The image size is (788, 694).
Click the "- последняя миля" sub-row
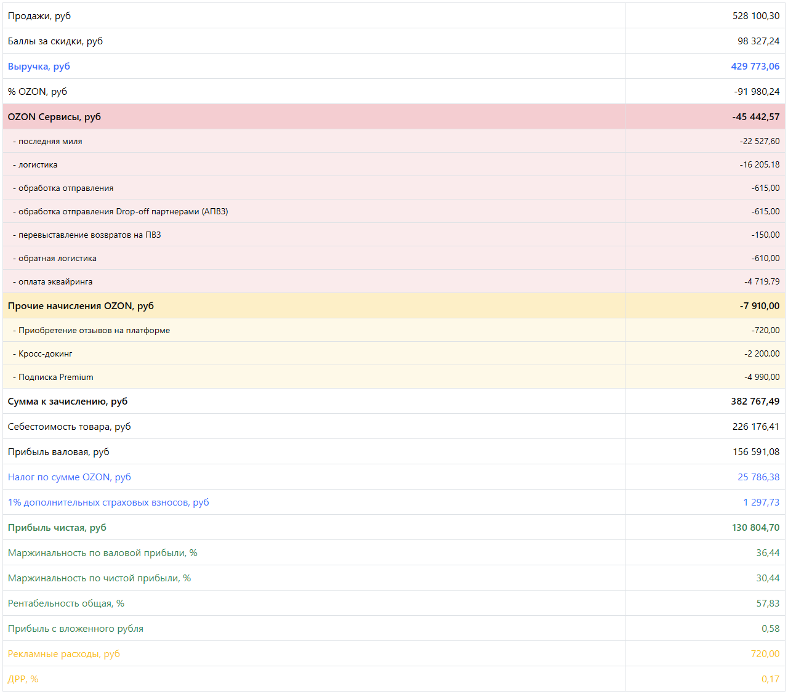(50, 142)
